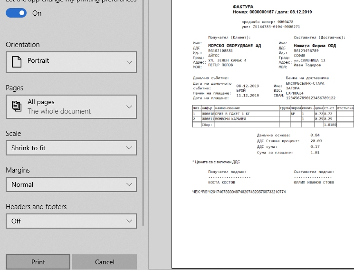Click the chevron in the Margins box
This screenshot has width=354, height=270.
click(129, 184)
